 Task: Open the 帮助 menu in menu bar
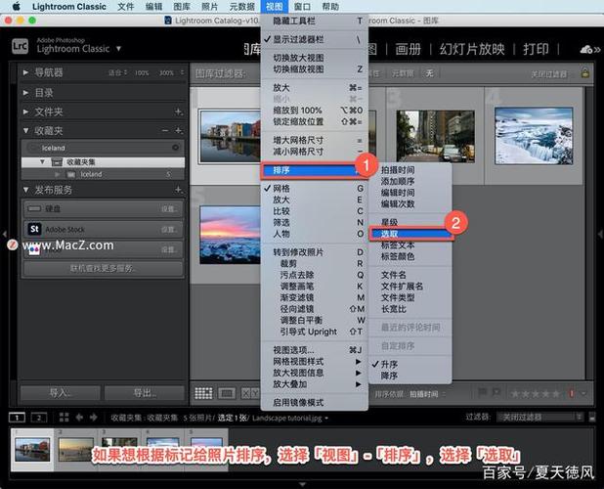tap(330, 7)
